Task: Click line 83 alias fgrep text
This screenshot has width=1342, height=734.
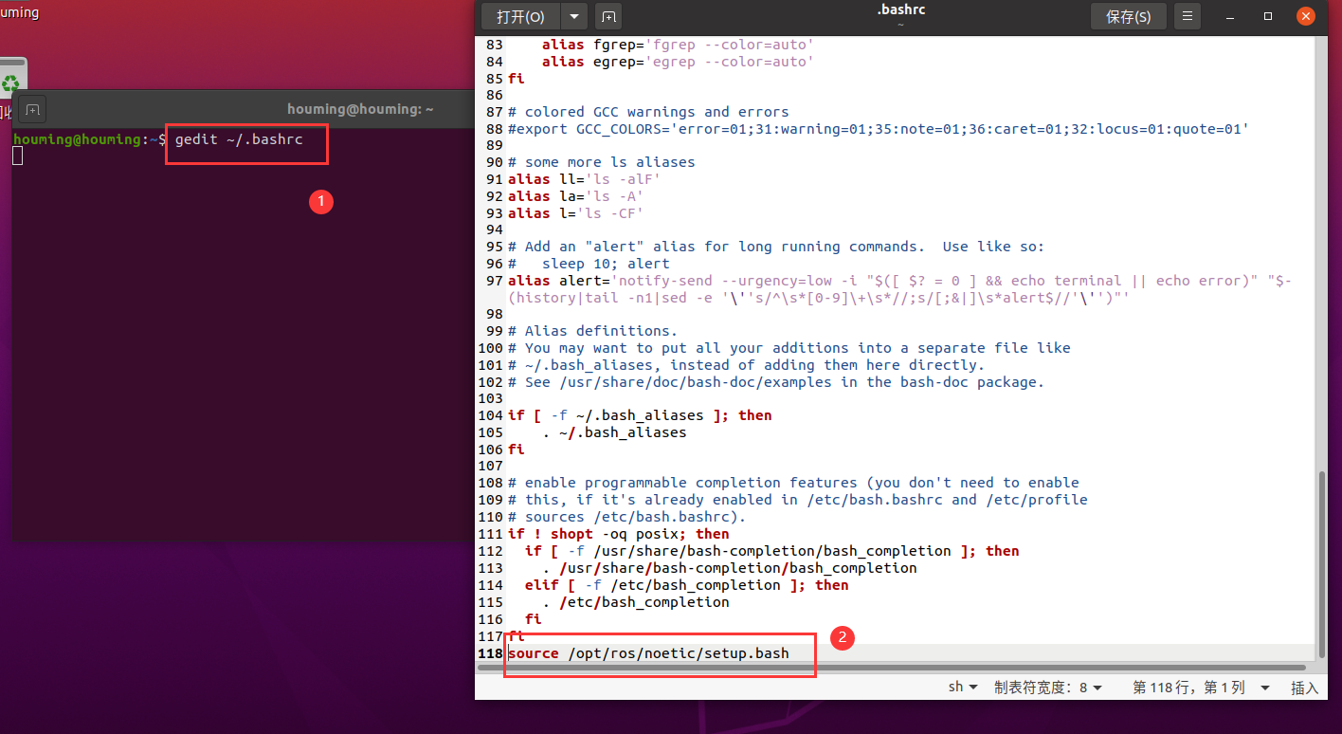Action: point(678,45)
